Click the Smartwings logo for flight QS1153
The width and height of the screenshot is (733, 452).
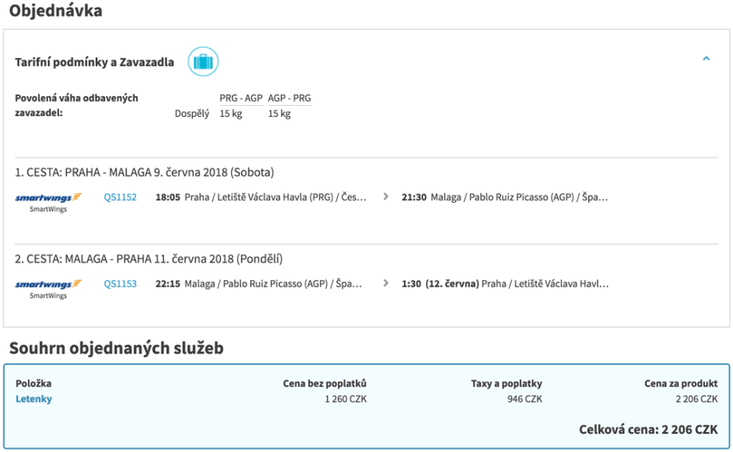pos(49,283)
